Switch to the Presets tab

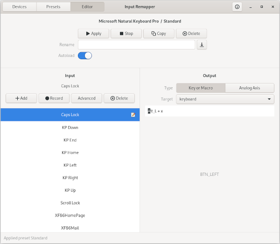tap(53, 7)
